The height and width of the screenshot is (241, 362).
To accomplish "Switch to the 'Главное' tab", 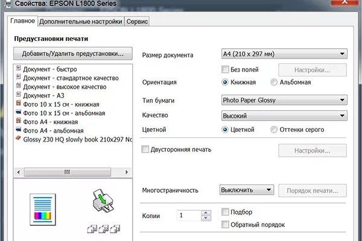I will 23,21.
